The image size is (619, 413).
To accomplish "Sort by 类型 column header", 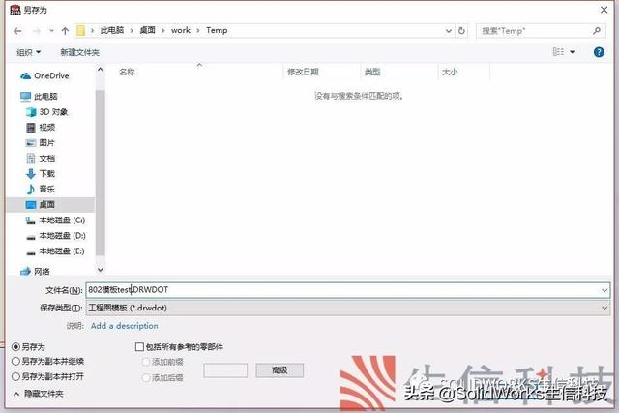I will 372,72.
